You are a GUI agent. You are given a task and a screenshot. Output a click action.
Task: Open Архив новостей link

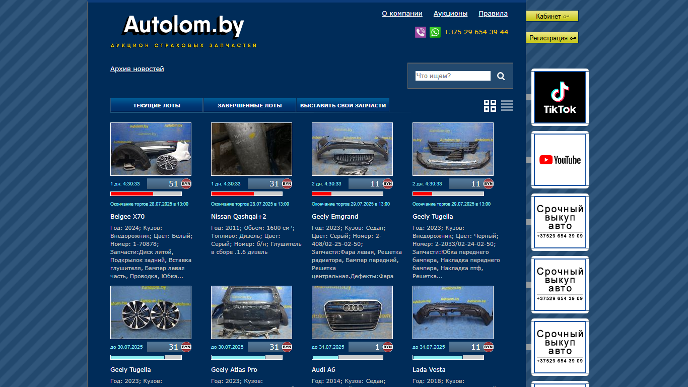click(x=137, y=69)
